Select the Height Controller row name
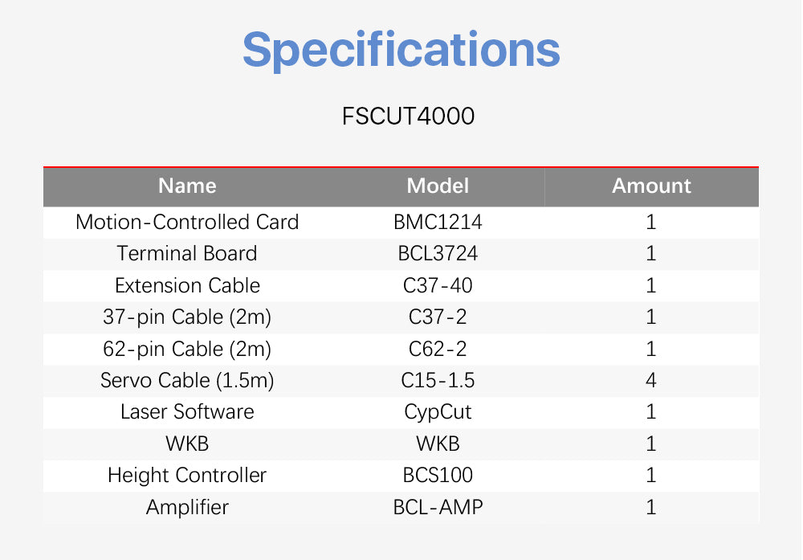The width and height of the screenshot is (803, 560). click(x=187, y=476)
